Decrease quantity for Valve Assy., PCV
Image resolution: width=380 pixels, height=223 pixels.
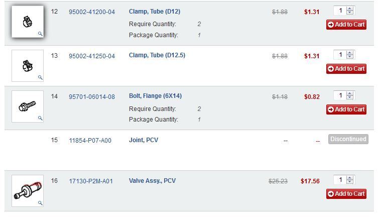click(350, 182)
